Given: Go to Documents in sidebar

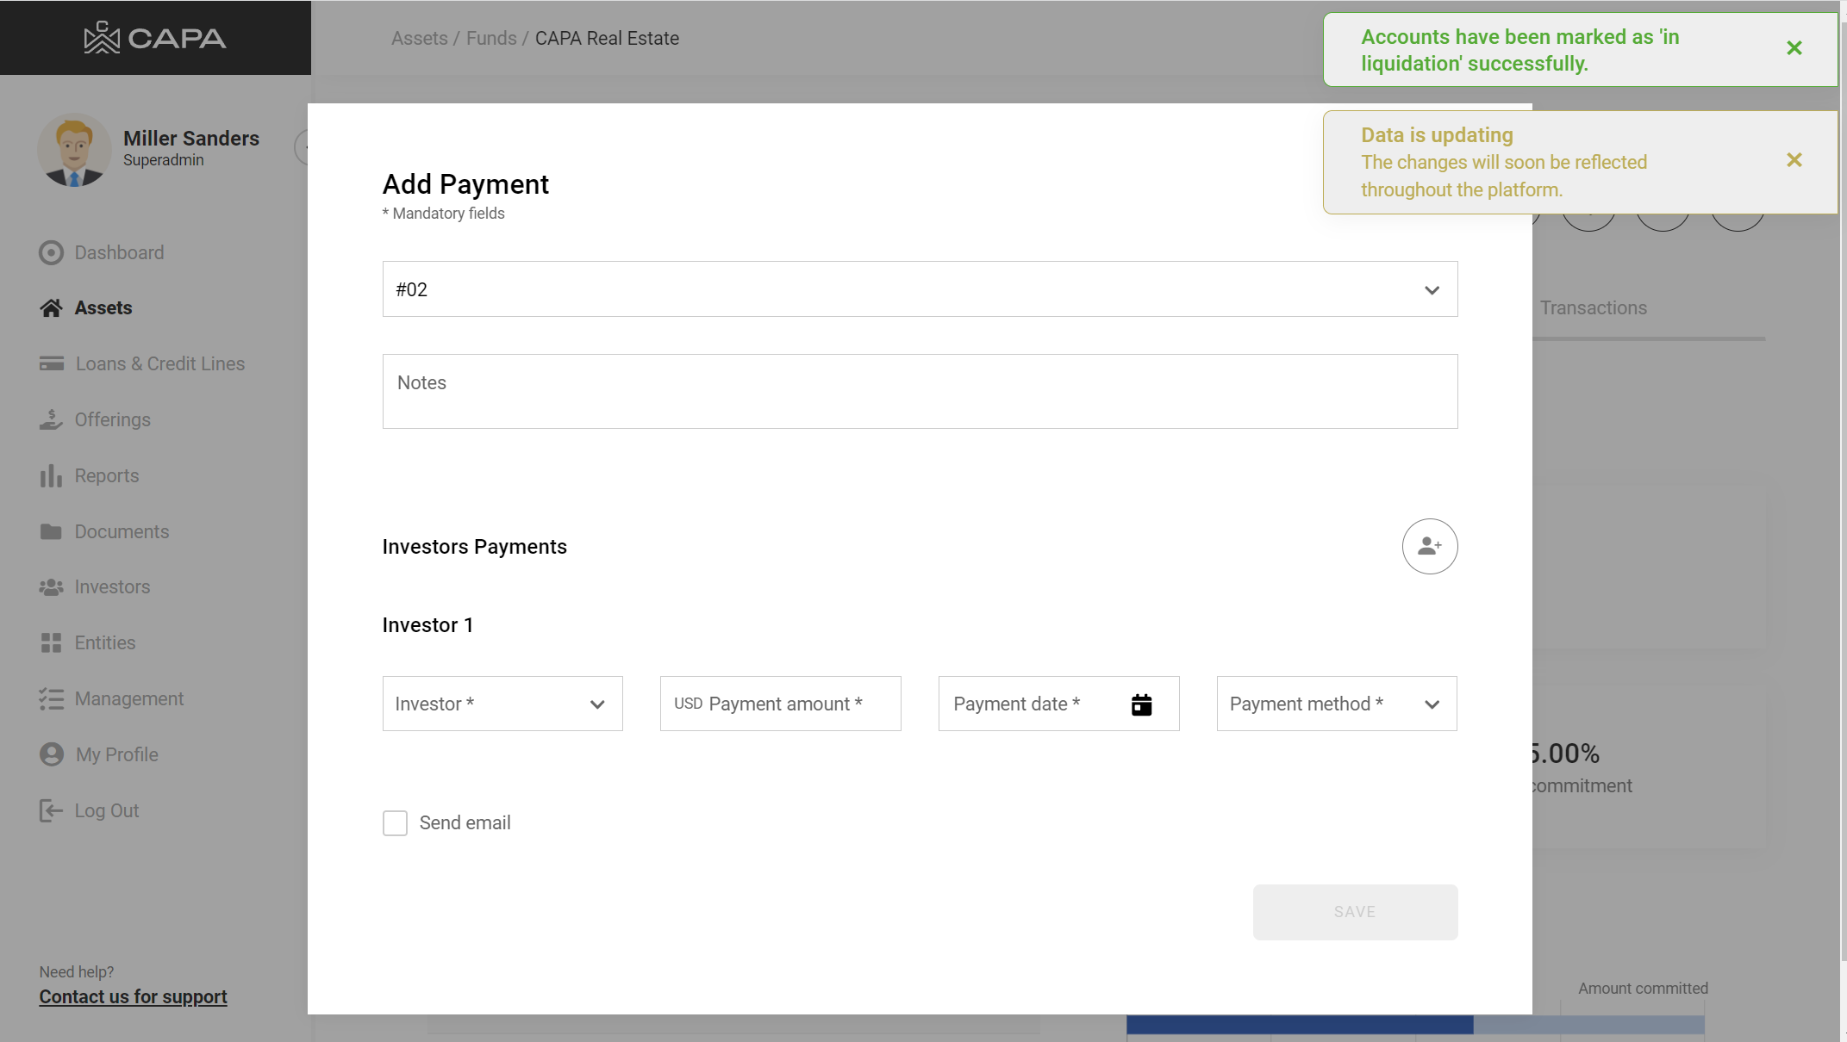Looking at the screenshot, I should tap(121, 531).
